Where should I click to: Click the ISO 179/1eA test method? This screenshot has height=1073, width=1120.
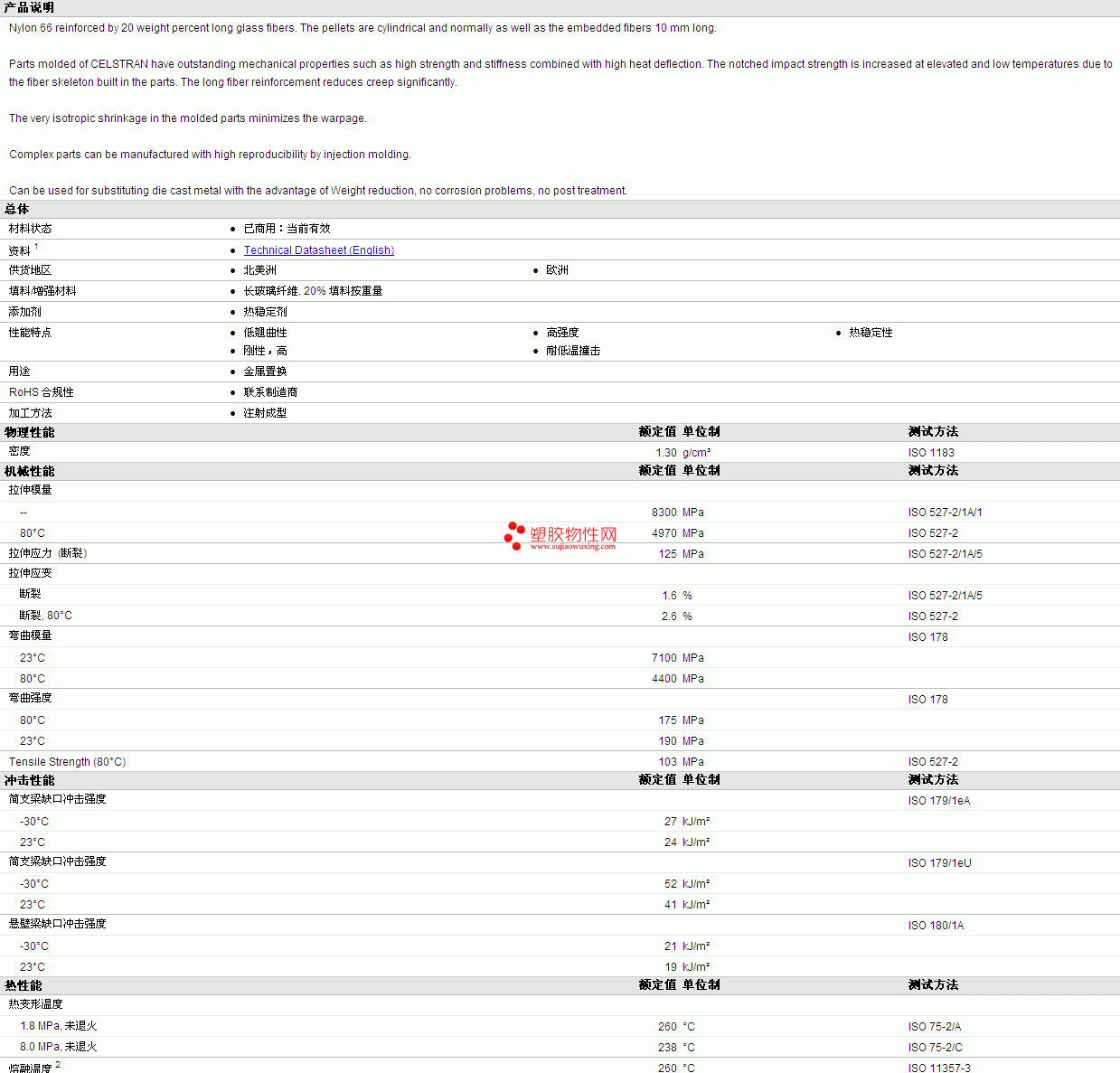point(939,801)
